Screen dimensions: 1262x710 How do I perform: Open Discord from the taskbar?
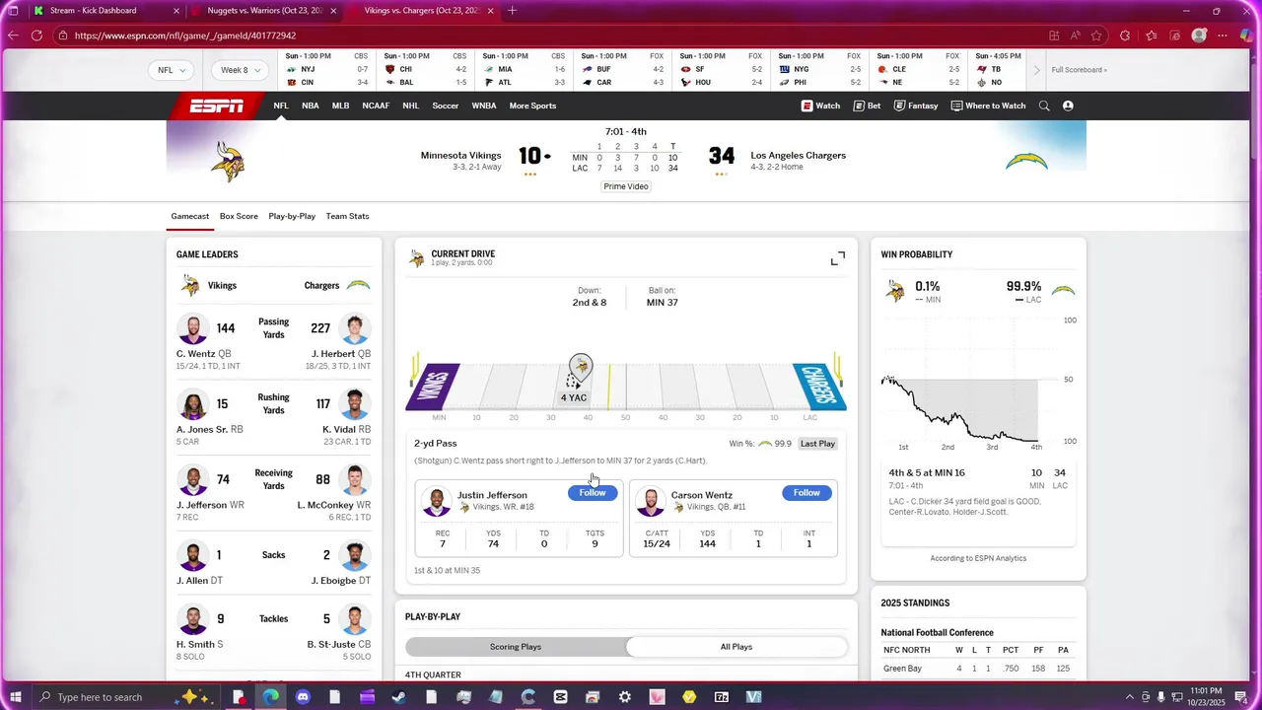tap(303, 697)
